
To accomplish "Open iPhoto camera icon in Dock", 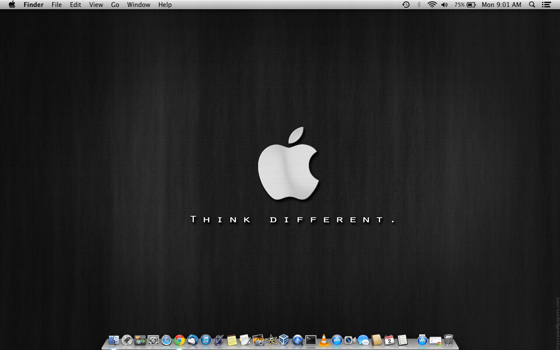I will point(258,340).
